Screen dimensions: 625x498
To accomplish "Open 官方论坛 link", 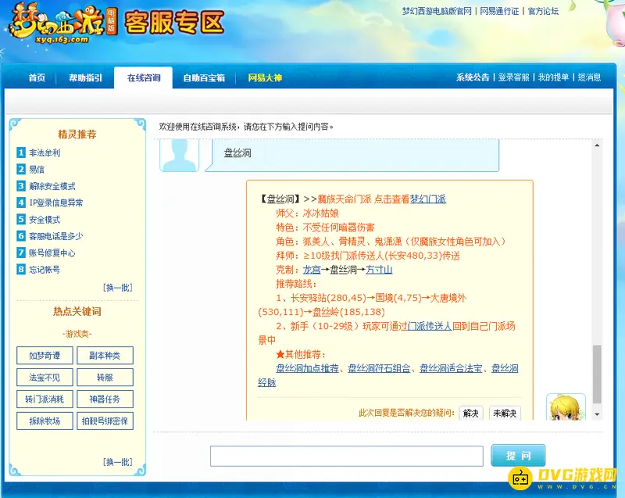I will 543,11.
